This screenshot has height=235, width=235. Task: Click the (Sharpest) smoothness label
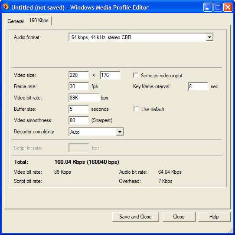pos(102,120)
